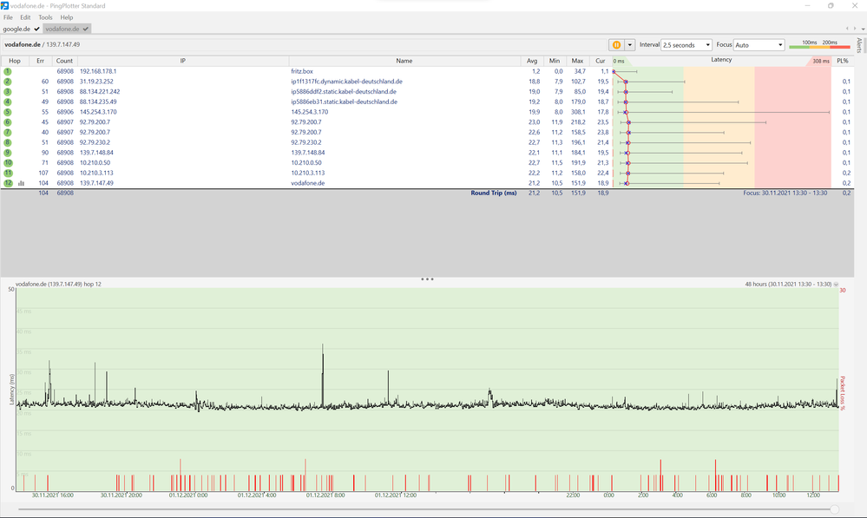
Task: Select IP address 88.134.235.49
Action: point(98,102)
